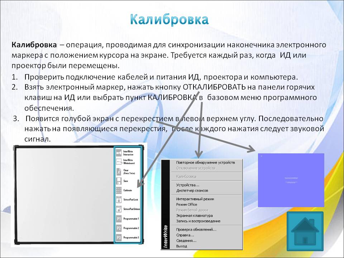Viewport: 344px width, 258px height.
Task: Click the slide title "Калибровка"
Action: pyautogui.click(x=169, y=19)
